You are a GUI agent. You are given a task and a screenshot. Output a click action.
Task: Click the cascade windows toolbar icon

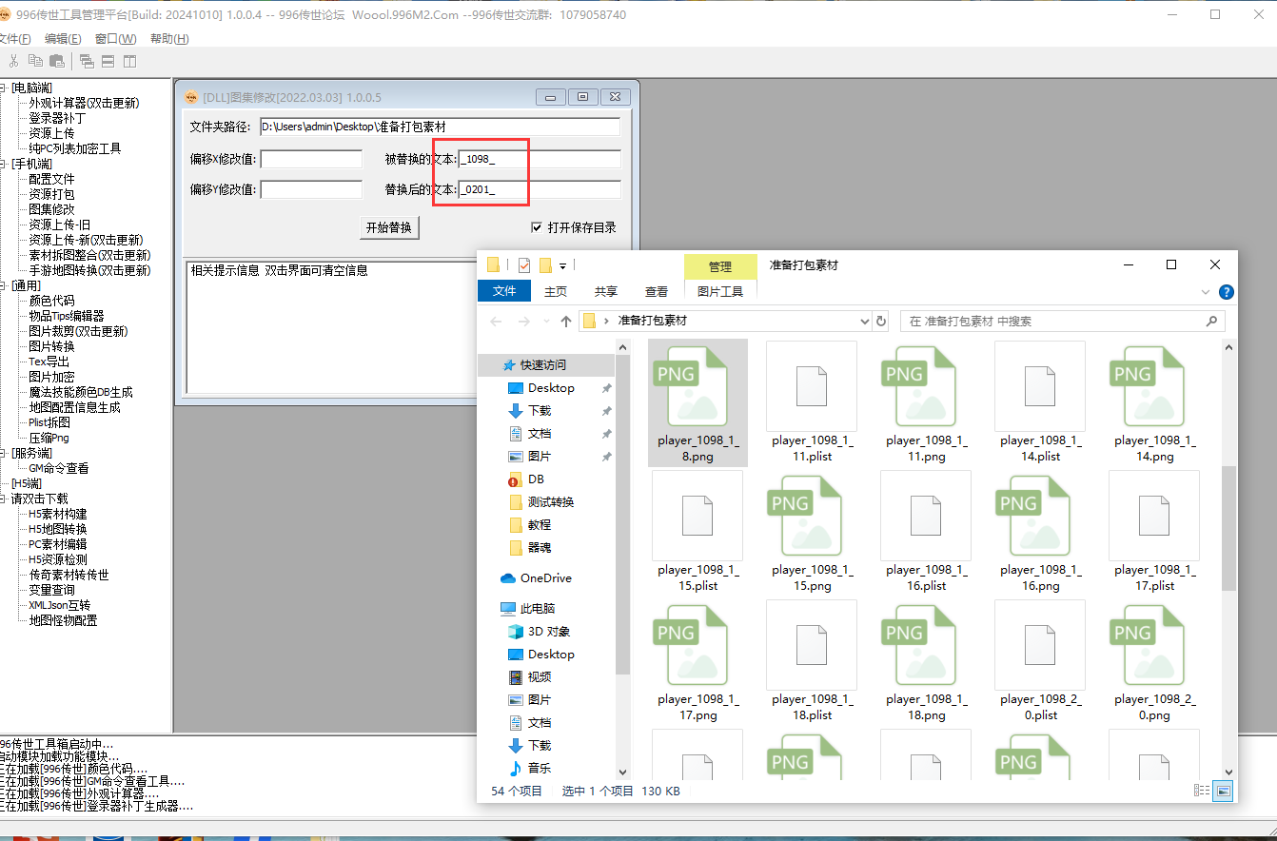tap(87, 62)
